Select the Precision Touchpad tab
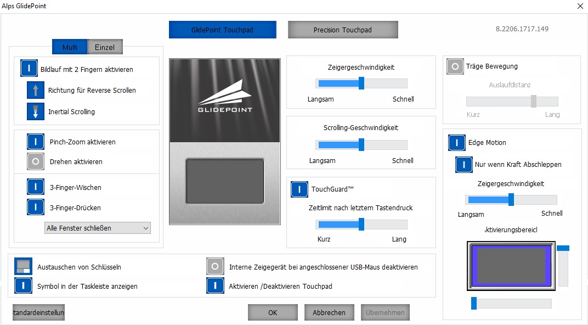The width and height of the screenshot is (588, 325). tap(343, 30)
